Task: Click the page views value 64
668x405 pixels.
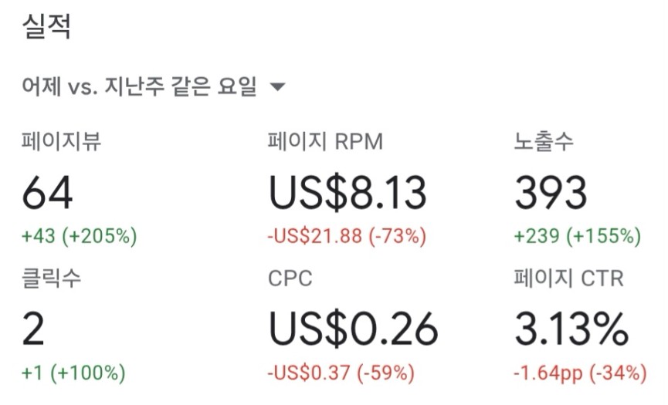Action: [x=47, y=193]
